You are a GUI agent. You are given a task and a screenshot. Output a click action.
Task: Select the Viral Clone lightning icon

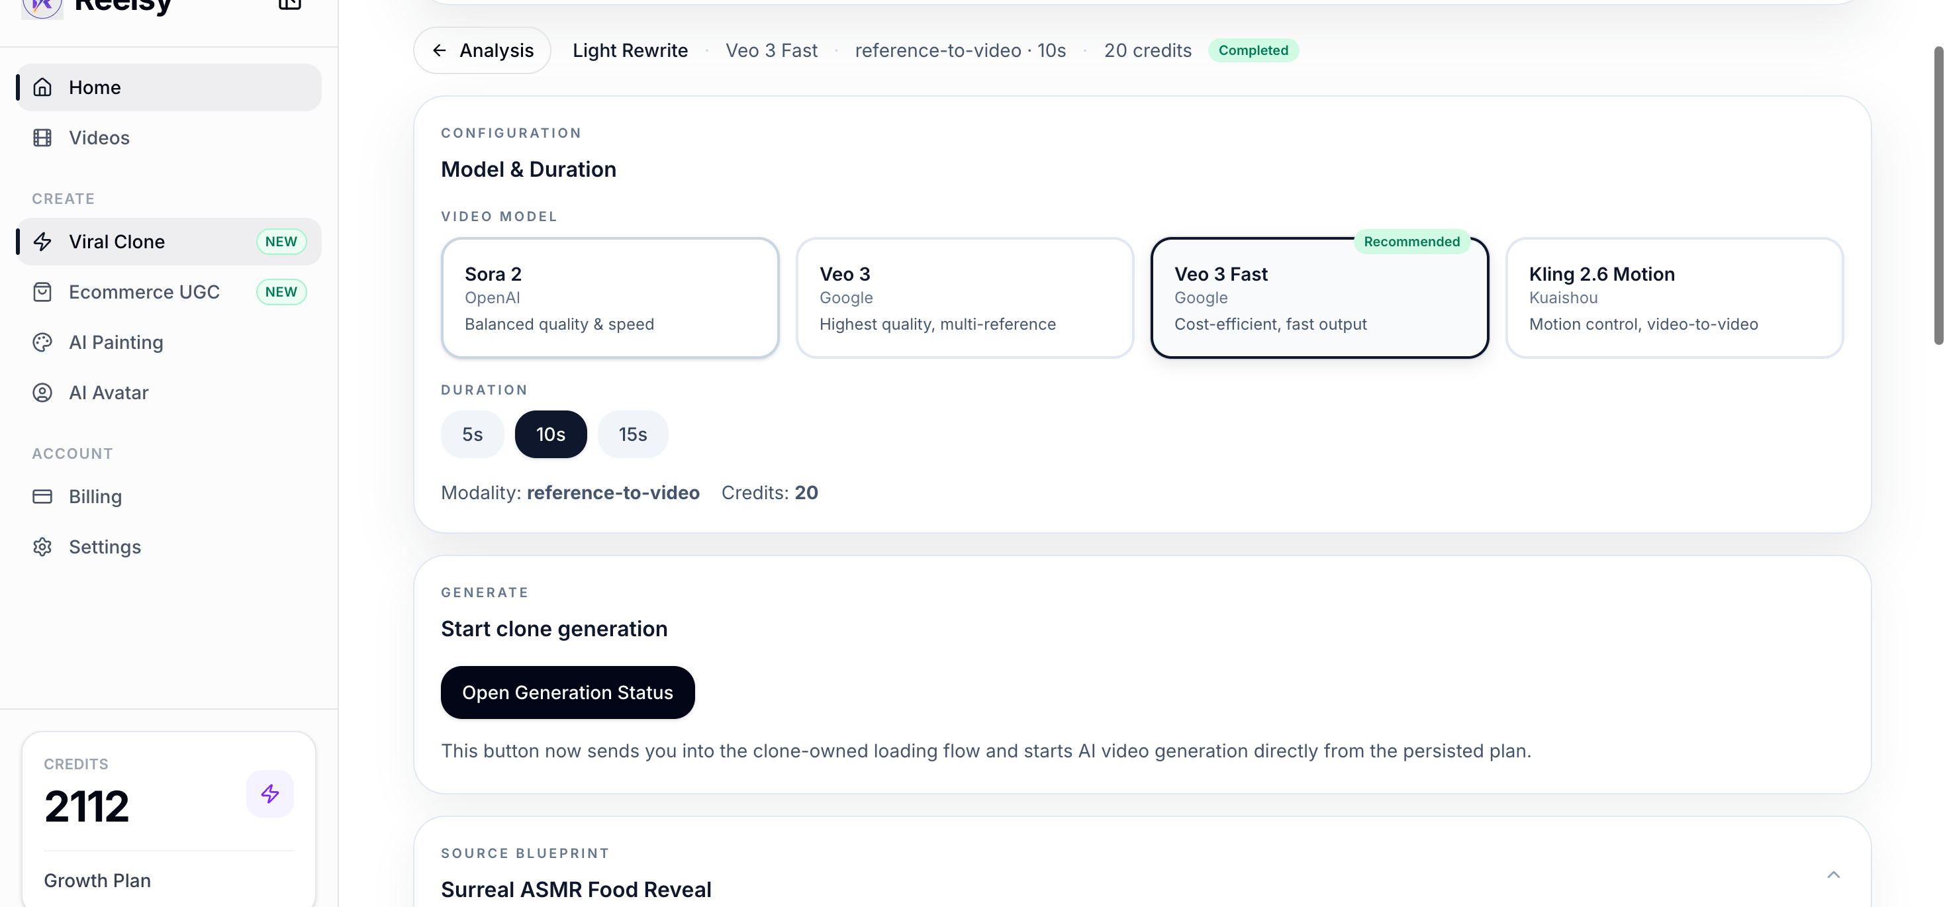42,242
